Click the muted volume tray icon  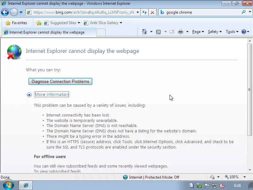click(x=222, y=186)
